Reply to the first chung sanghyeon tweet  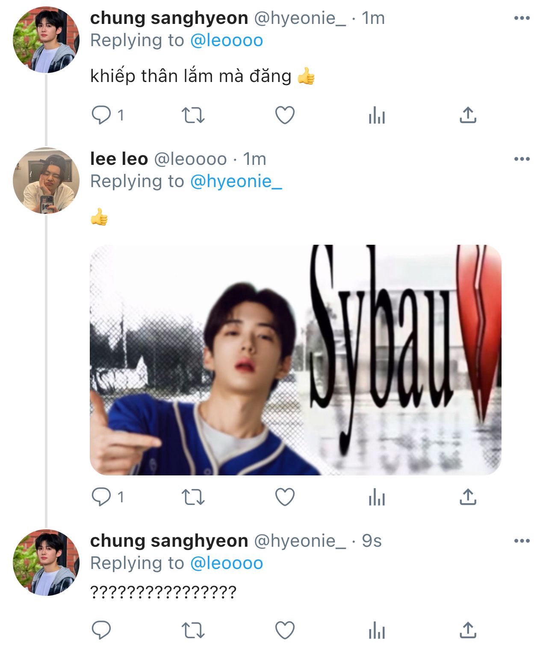point(101,115)
